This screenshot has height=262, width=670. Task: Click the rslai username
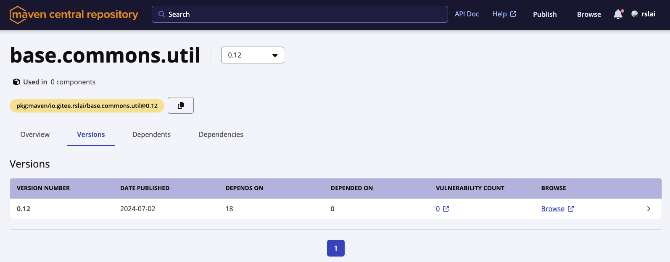coord(648,14)
